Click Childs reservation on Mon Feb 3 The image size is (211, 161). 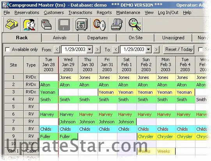[166, 129]
